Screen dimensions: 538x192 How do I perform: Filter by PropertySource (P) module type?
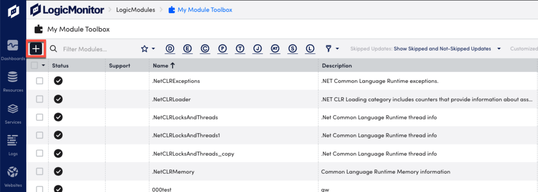[x=223, y=49]
